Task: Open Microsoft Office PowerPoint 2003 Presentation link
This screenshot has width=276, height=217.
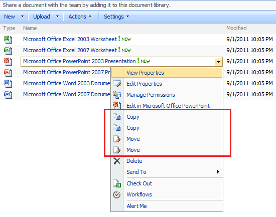Action: pyautogui.click(x=79, y=61)
